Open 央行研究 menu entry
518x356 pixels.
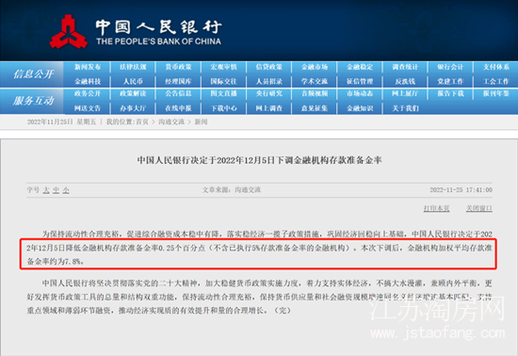(x=269, y=94)
